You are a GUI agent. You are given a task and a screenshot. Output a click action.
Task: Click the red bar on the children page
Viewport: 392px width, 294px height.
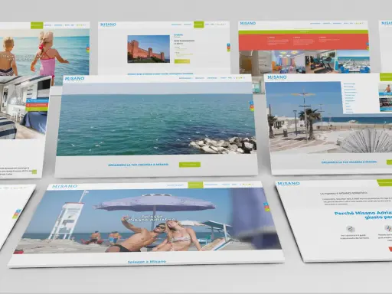click(x=37, y=105)
